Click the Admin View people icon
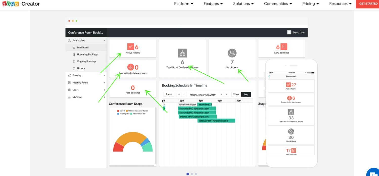The width and height of the screenshot is (379, 176). [69, 40]
